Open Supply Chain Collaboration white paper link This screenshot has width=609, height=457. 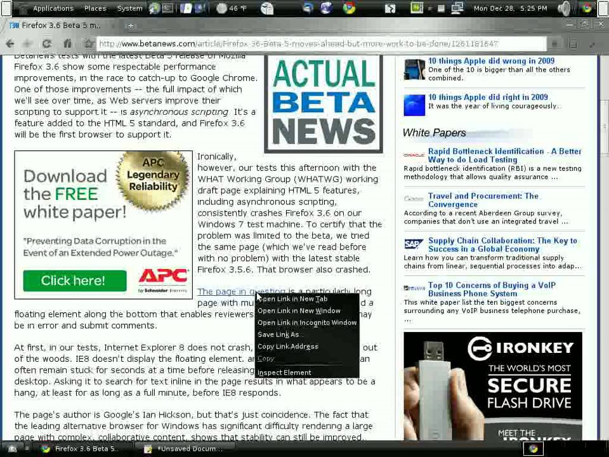pyautogui.click(x=502, y=245)
